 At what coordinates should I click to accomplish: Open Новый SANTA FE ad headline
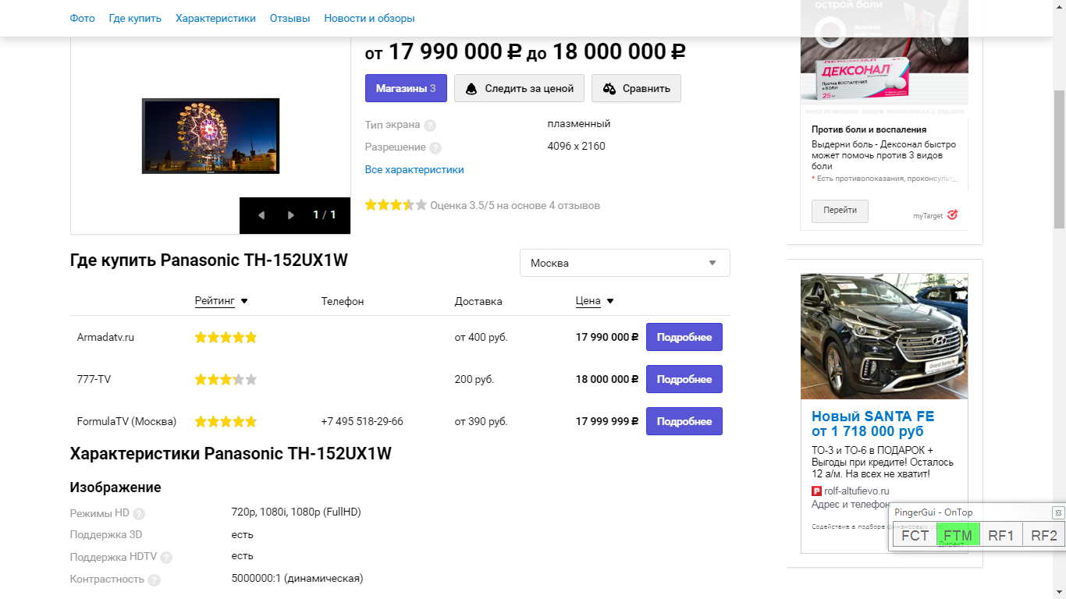point(872,424)
